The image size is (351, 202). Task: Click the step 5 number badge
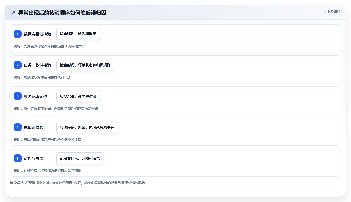18,158
